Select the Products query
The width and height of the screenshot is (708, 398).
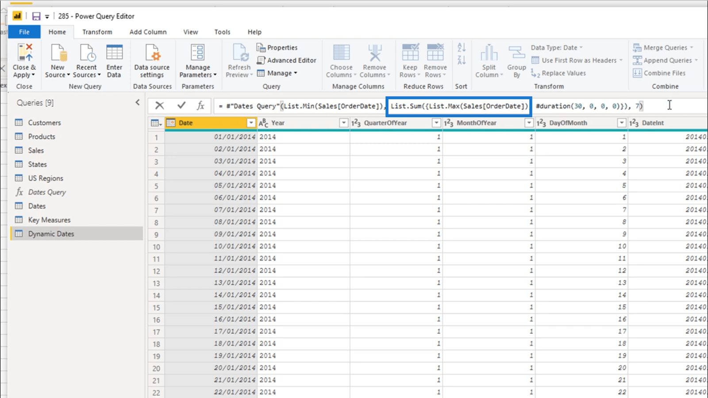pyautogui.click(x=77, y=137)
